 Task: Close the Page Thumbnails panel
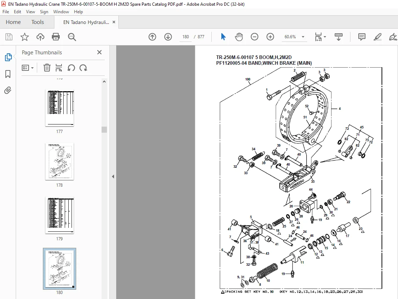pyautogui.click(x=99, y=52)
